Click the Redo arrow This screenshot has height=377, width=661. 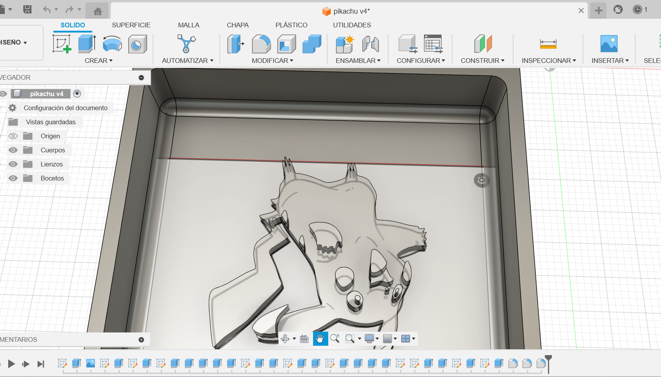70,9
